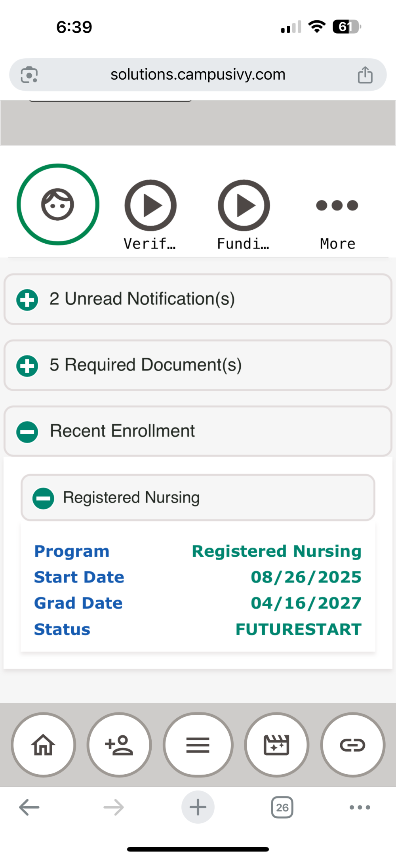Viewport: 396px width, 859px height.
Task: Play the Fundi… video
Action: 244,205
